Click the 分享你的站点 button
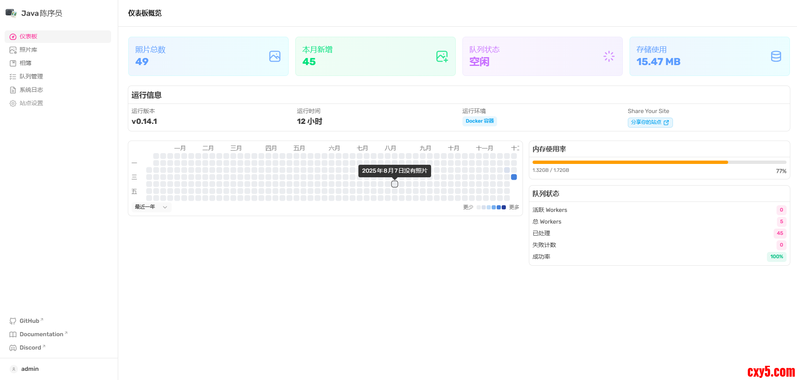This screenshot has height=380, width=797. pyautogui.click(x=650, y=122)
